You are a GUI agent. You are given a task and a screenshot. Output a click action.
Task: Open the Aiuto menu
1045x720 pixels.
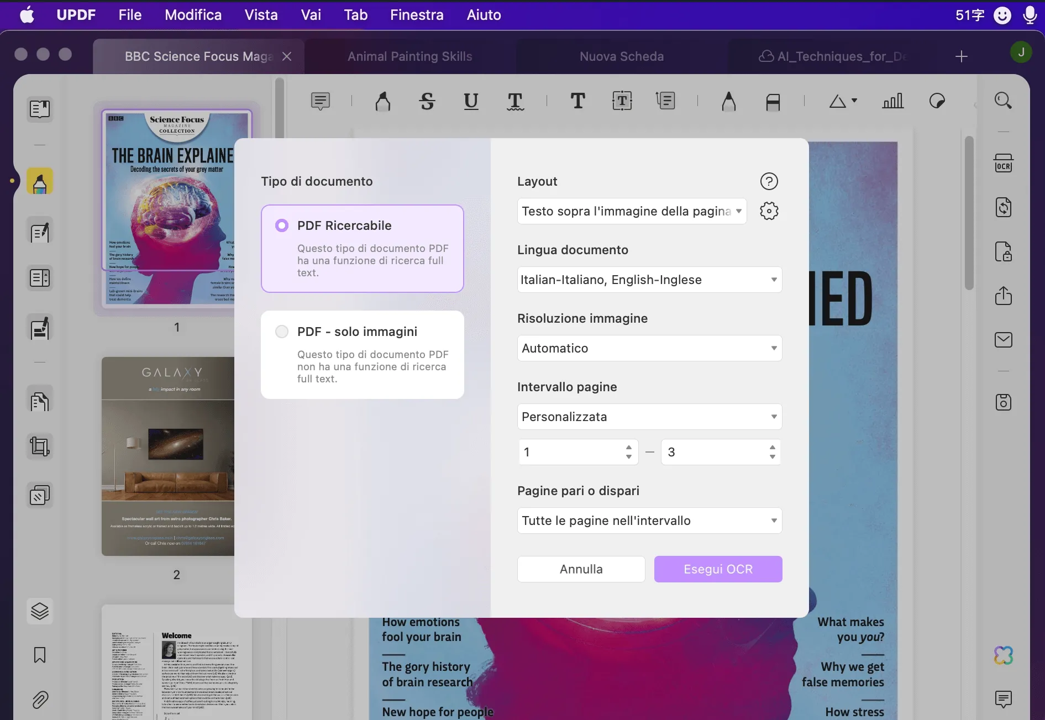pos(484,15)
